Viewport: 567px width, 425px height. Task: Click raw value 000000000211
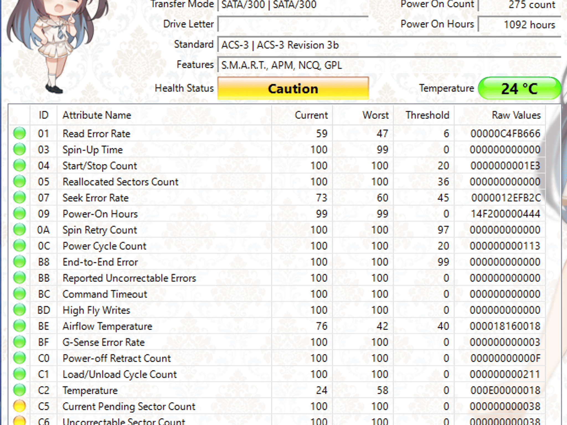(x=505, y=374)
